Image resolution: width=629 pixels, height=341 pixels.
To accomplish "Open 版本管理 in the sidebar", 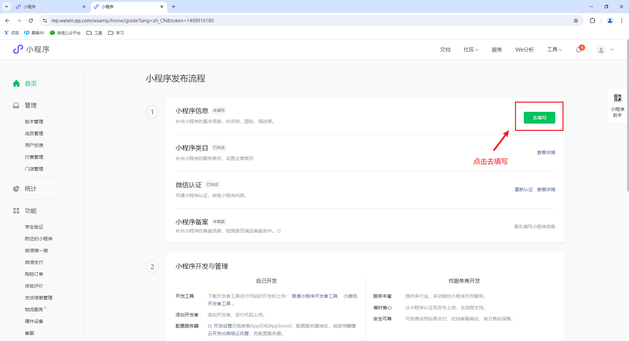I will click(34, 122).
